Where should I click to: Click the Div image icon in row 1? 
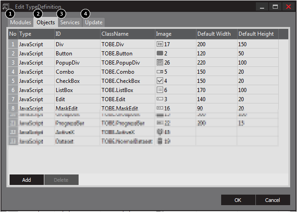coord(159,44)
